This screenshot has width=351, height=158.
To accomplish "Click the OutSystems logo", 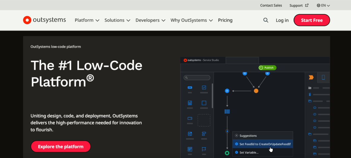I will (44, 20).
